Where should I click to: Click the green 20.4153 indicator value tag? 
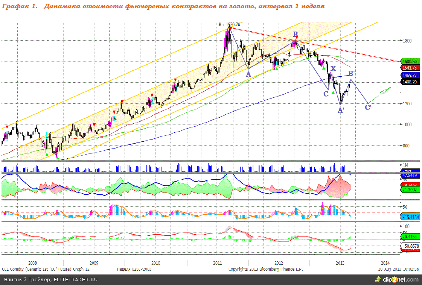(x=409, y=237)
